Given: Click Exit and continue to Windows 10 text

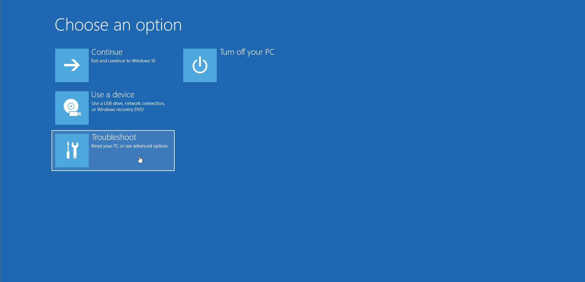Looking at the screenshot, I should tap(123, 61).
